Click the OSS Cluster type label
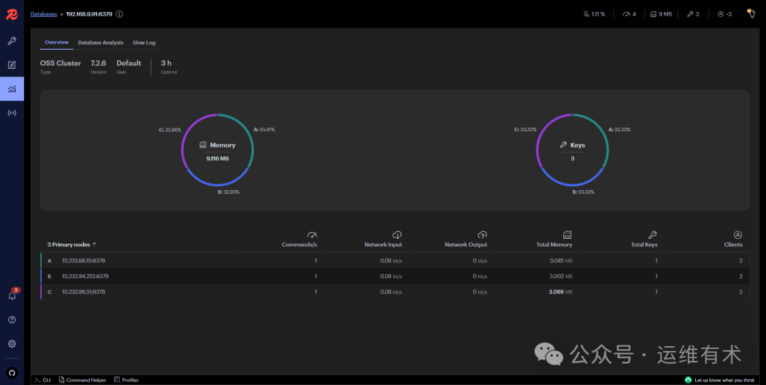This screenshot has height=385, width=766. [x=60, y=63]
